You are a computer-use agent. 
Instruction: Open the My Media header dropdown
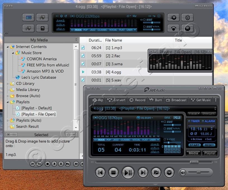coord(76,40)
